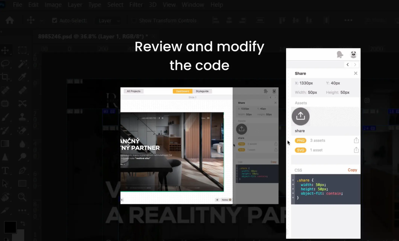Select the Zoom tool
This screenshot has width=399, height=241.
point(22,197)
